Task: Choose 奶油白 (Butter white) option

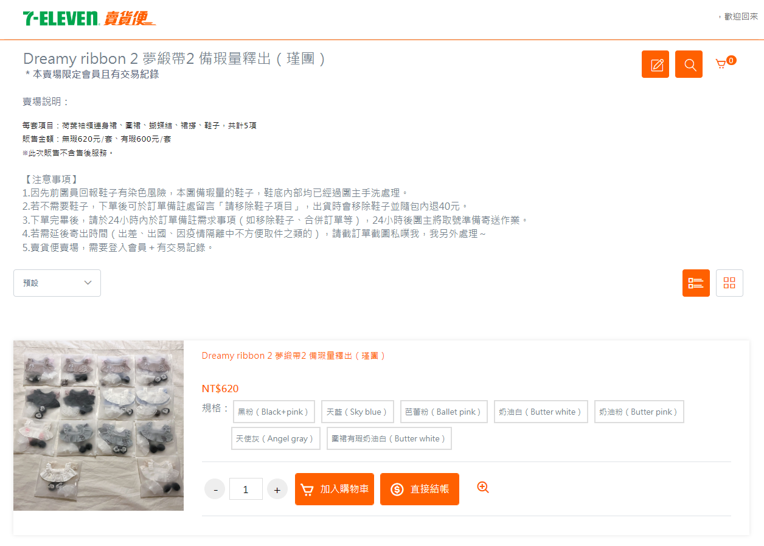Action: tap(541, 412)
